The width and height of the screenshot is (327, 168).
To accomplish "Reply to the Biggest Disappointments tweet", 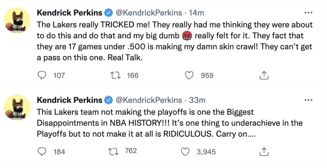I will [42, 152].
